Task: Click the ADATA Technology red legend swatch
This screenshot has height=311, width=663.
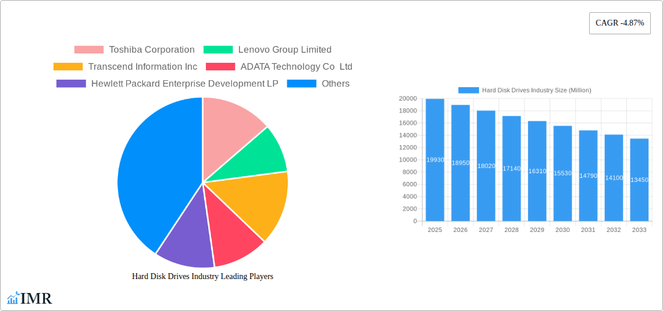Action: pos(220,67)
